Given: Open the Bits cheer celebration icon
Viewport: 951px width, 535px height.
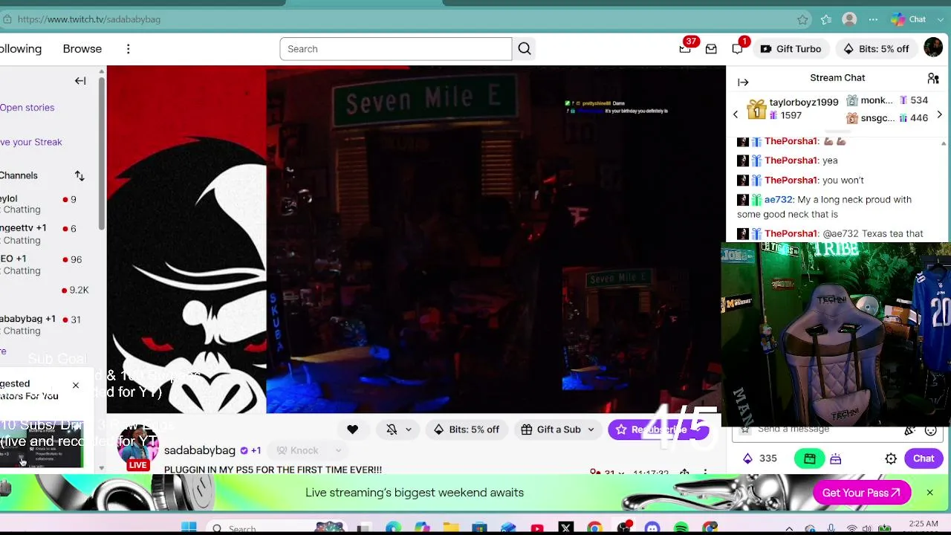Looking at the screenshot, I should 909,429.
